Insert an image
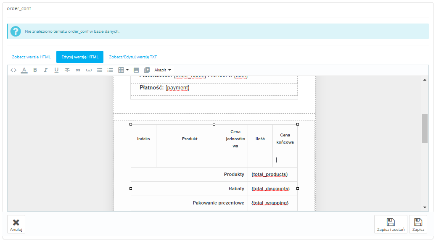 (136, 70)
